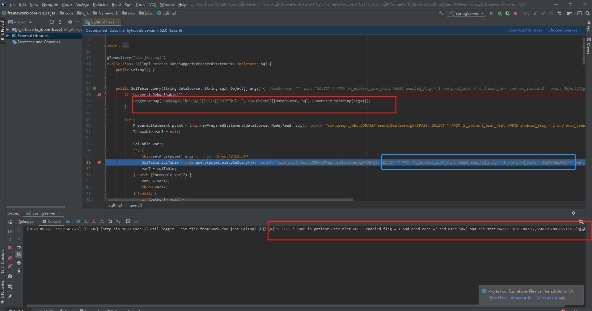Stop the running process in main toolbar
Viewport: 592px width, 311px height.
pos(516,13)
